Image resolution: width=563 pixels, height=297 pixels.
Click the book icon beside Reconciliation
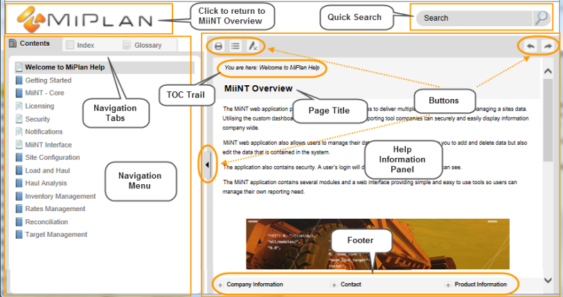point(19,222)
